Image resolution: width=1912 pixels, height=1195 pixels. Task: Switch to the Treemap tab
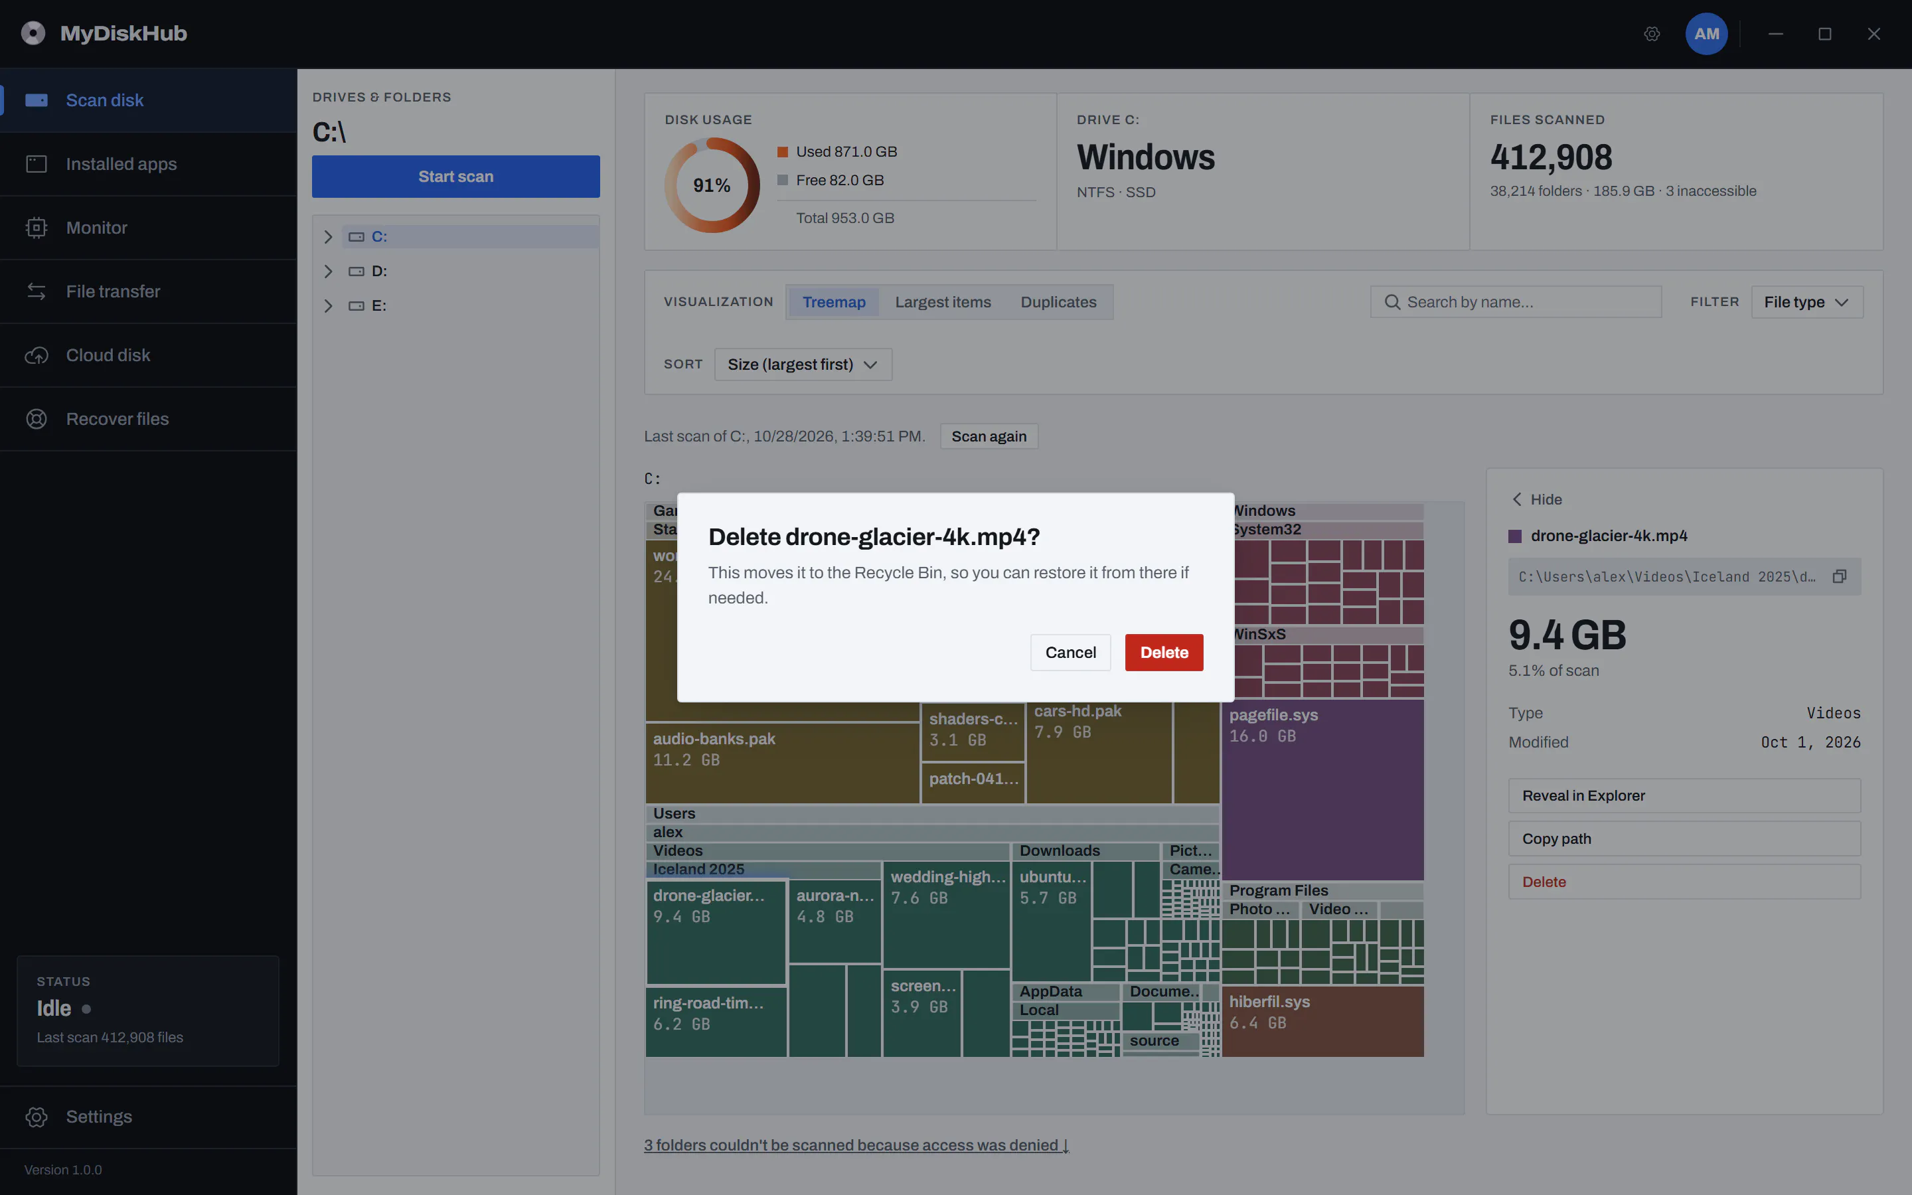[x=834, y=302]
